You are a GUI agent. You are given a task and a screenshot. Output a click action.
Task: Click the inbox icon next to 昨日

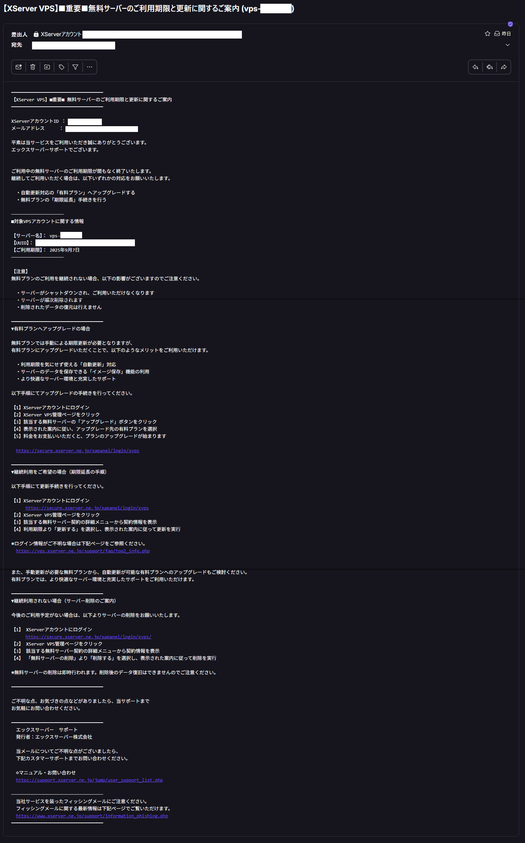497,34
